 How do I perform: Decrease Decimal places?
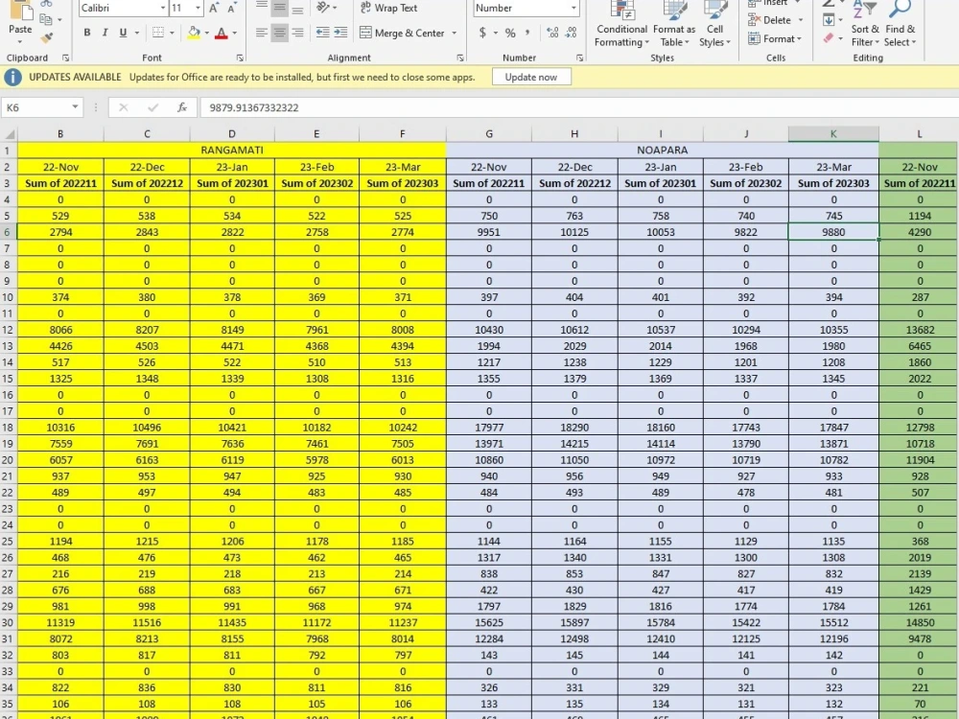(572, 33)
